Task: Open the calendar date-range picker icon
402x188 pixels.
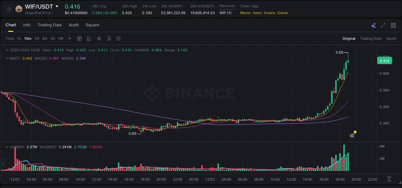Action: coord(79,38)
